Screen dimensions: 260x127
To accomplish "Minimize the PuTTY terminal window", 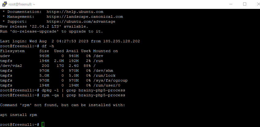I will [231, 4].
